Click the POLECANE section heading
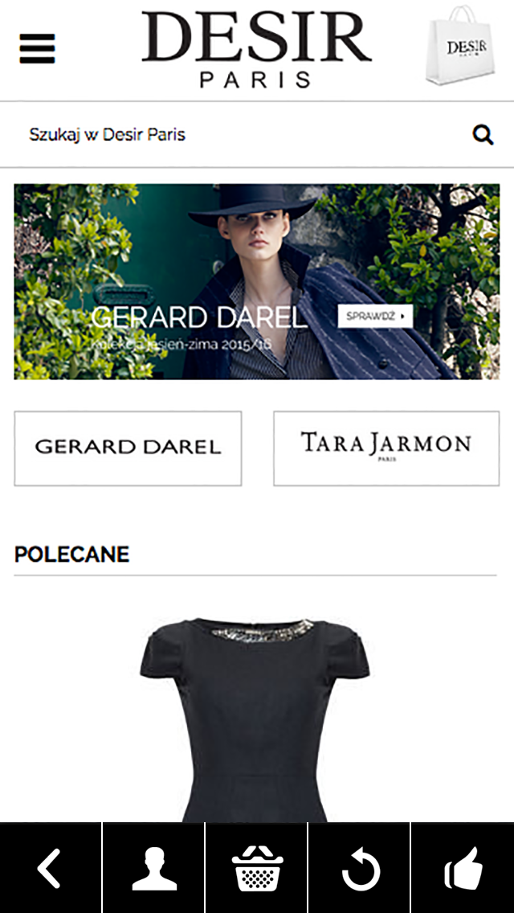 click(71, 555)
